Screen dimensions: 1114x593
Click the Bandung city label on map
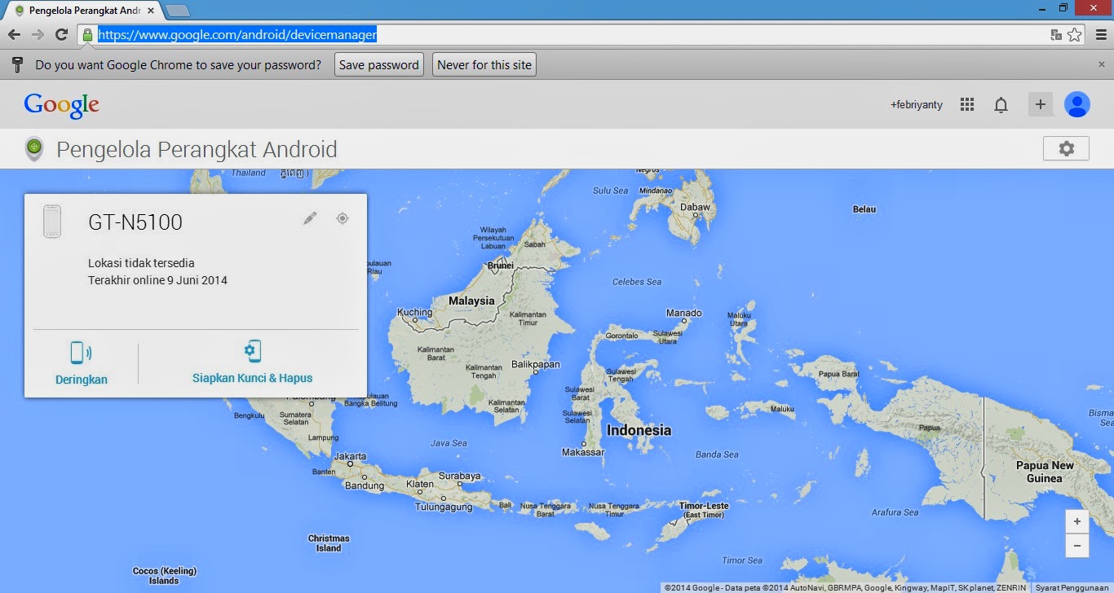click(x=365, y=485)
